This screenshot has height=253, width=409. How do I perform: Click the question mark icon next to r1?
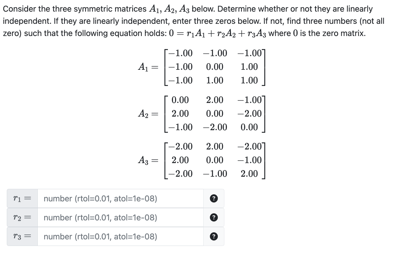click(x=214, y=199)
